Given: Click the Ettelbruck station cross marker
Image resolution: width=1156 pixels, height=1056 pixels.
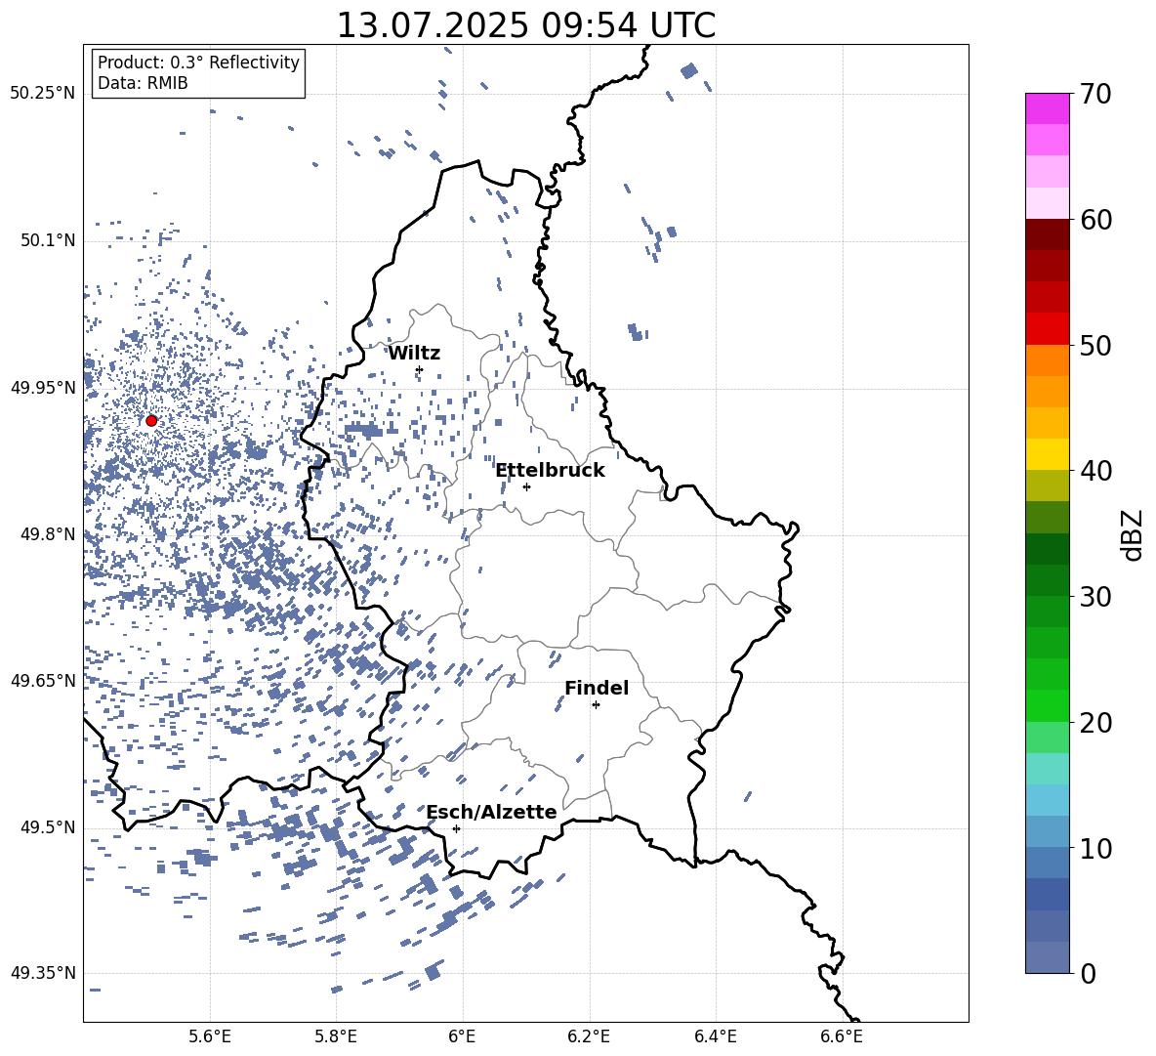Looking at the screenshot, I should 526,486.
